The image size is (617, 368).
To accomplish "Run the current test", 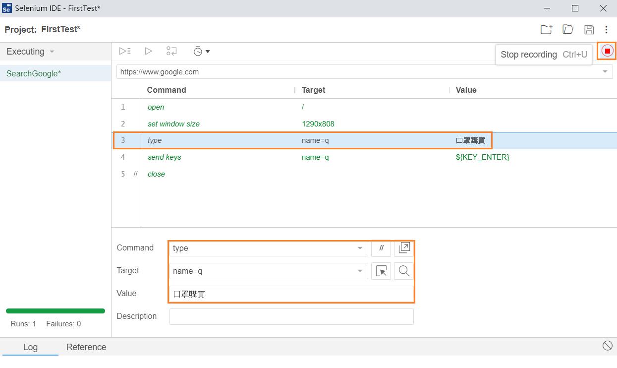I will pyautogui.click(x=148, y=51).
